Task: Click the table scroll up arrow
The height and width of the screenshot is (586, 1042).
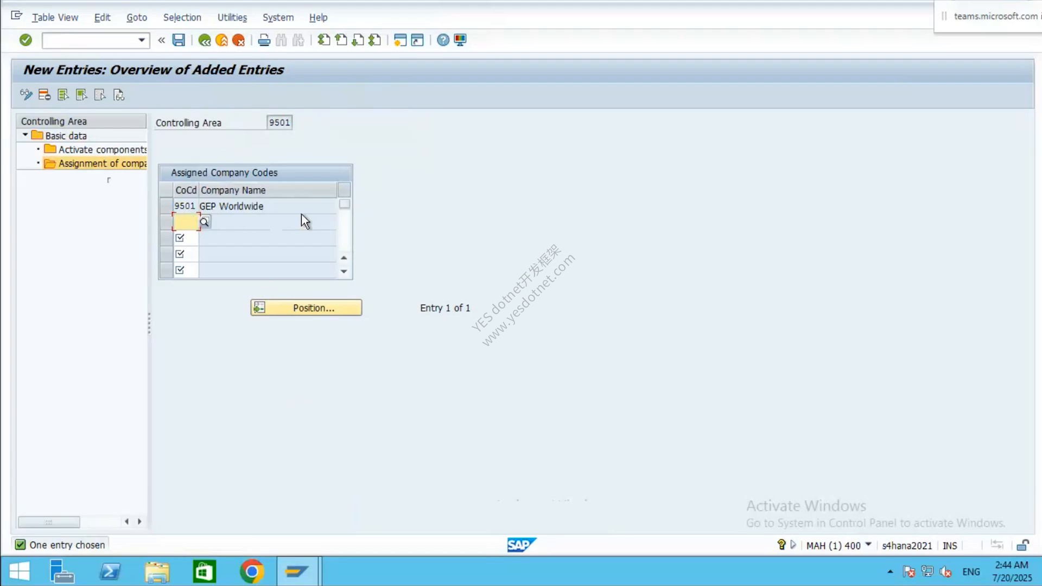Action: click(x=344, y=258)
